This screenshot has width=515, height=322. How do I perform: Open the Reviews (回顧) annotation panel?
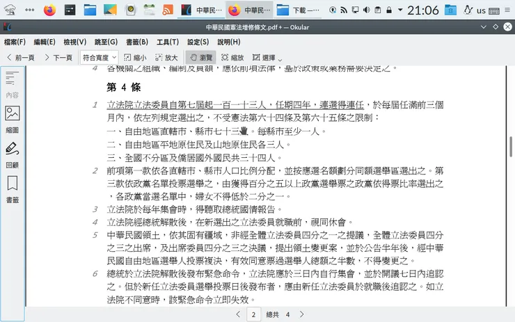(x=12, y=154)
